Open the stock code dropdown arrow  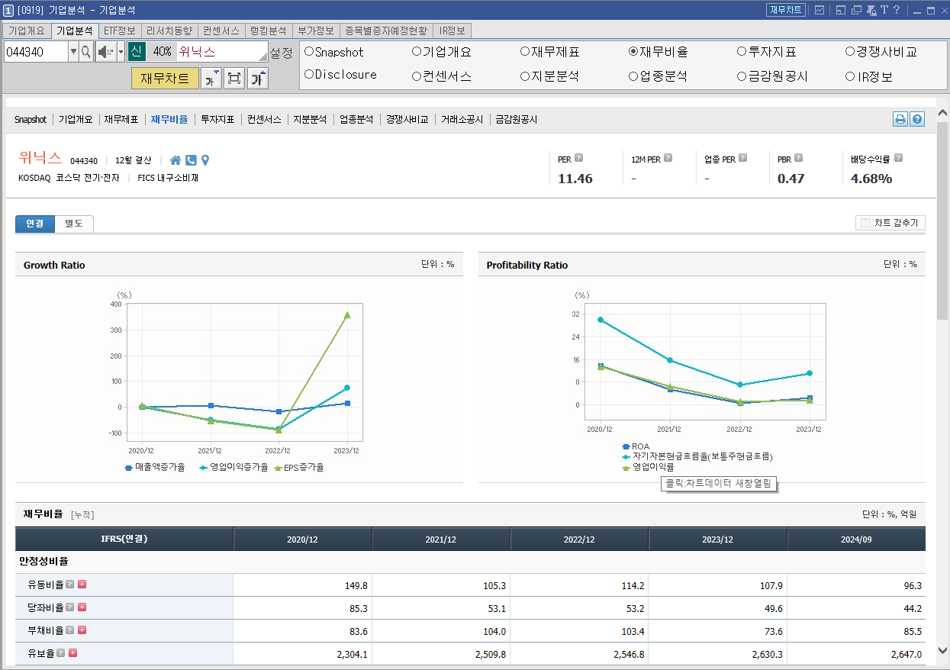coord(73,52)
